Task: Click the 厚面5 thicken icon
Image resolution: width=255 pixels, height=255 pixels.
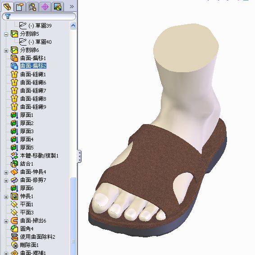Action: point(14,148)
